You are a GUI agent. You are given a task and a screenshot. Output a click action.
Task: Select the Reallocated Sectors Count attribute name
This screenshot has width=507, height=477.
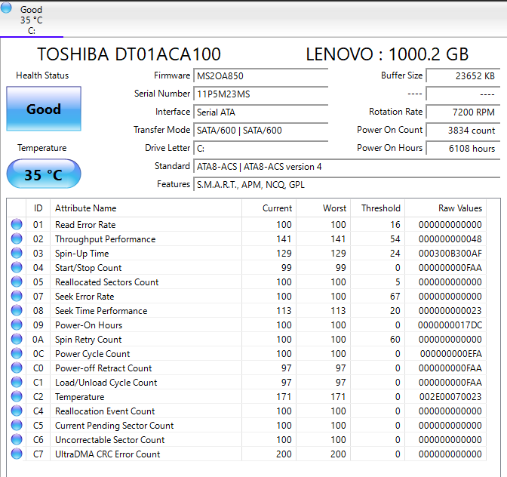pyautogui.click(x=106, y=282)
